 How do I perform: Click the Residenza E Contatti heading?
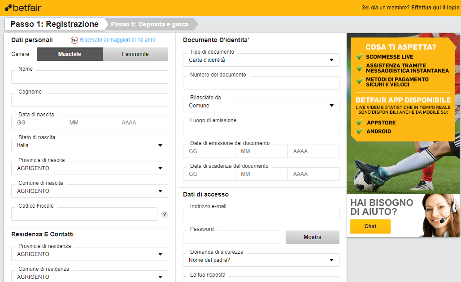point(42,234)
